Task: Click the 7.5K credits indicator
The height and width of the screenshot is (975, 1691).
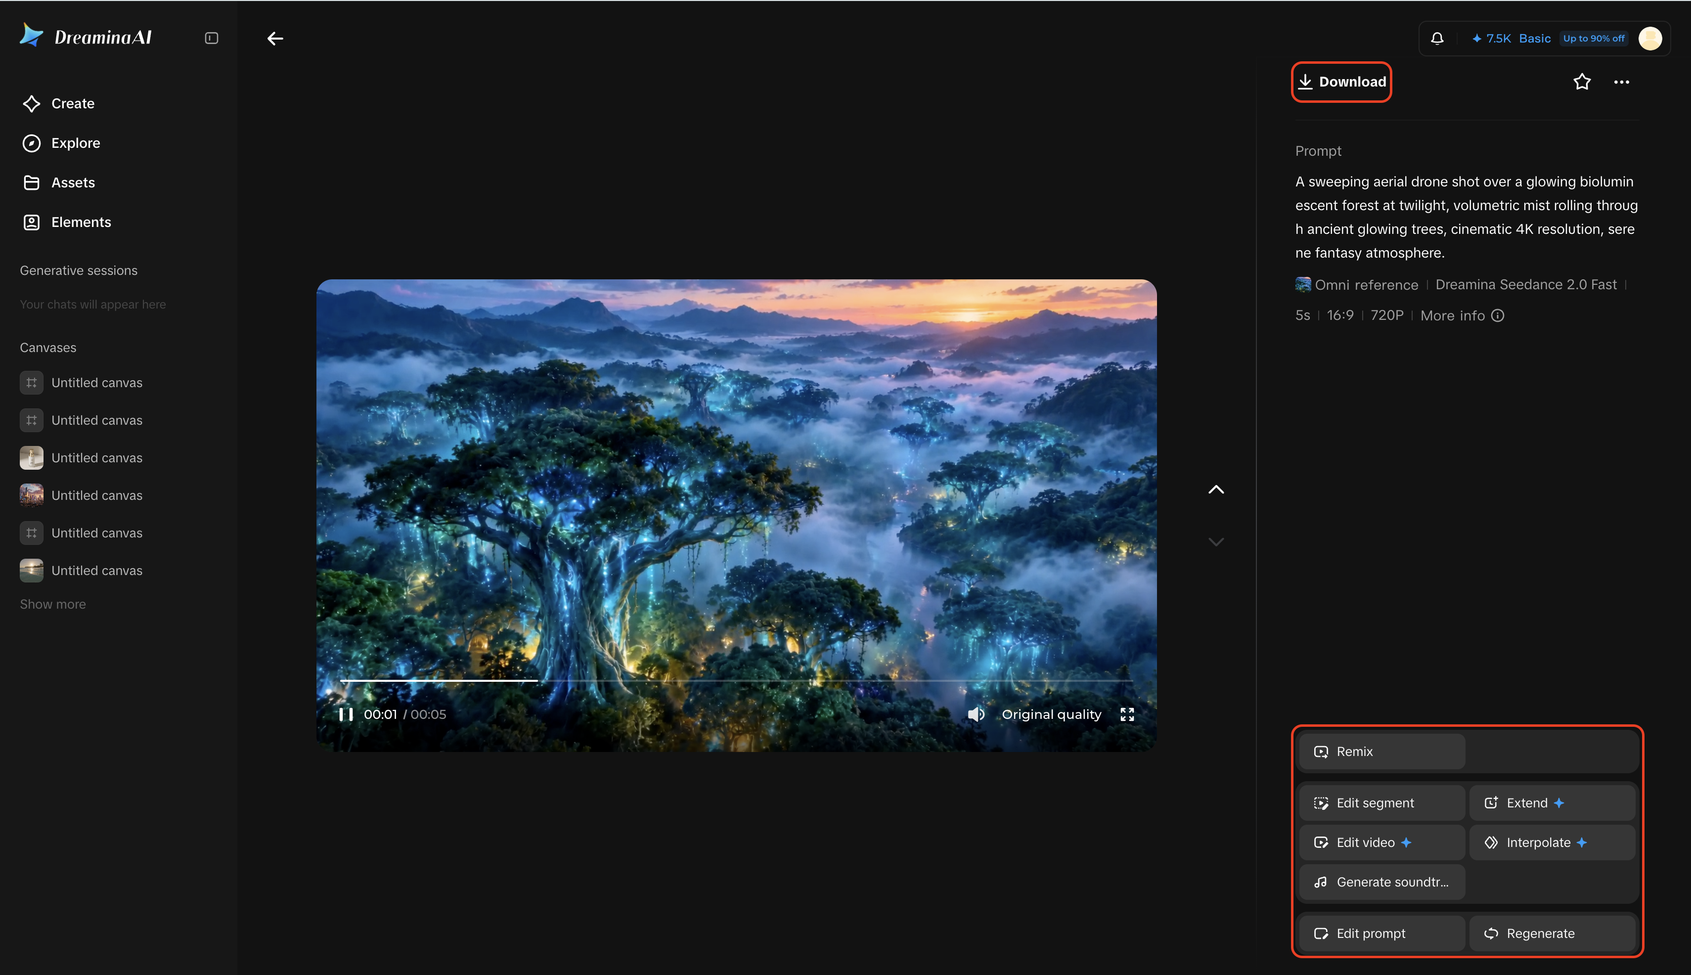Action: (x=1491, y=39)
